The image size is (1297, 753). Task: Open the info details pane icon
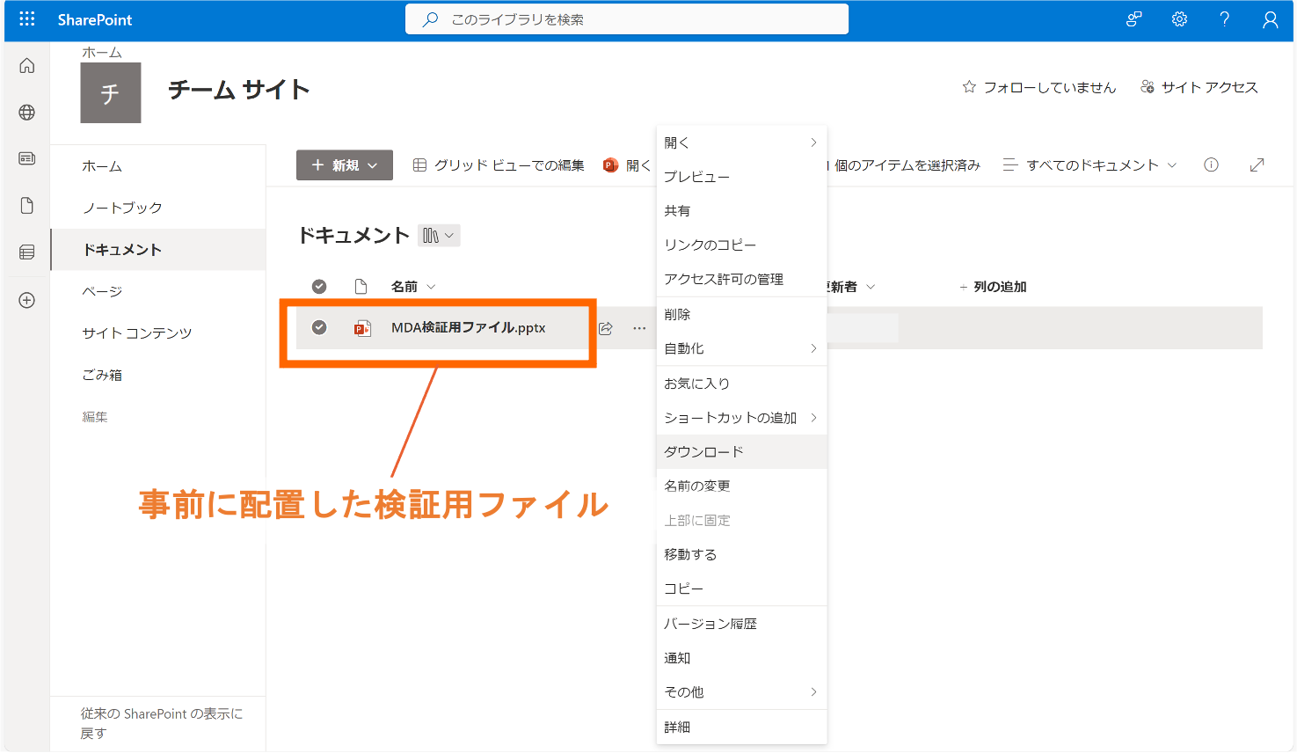click(1211, 165)
